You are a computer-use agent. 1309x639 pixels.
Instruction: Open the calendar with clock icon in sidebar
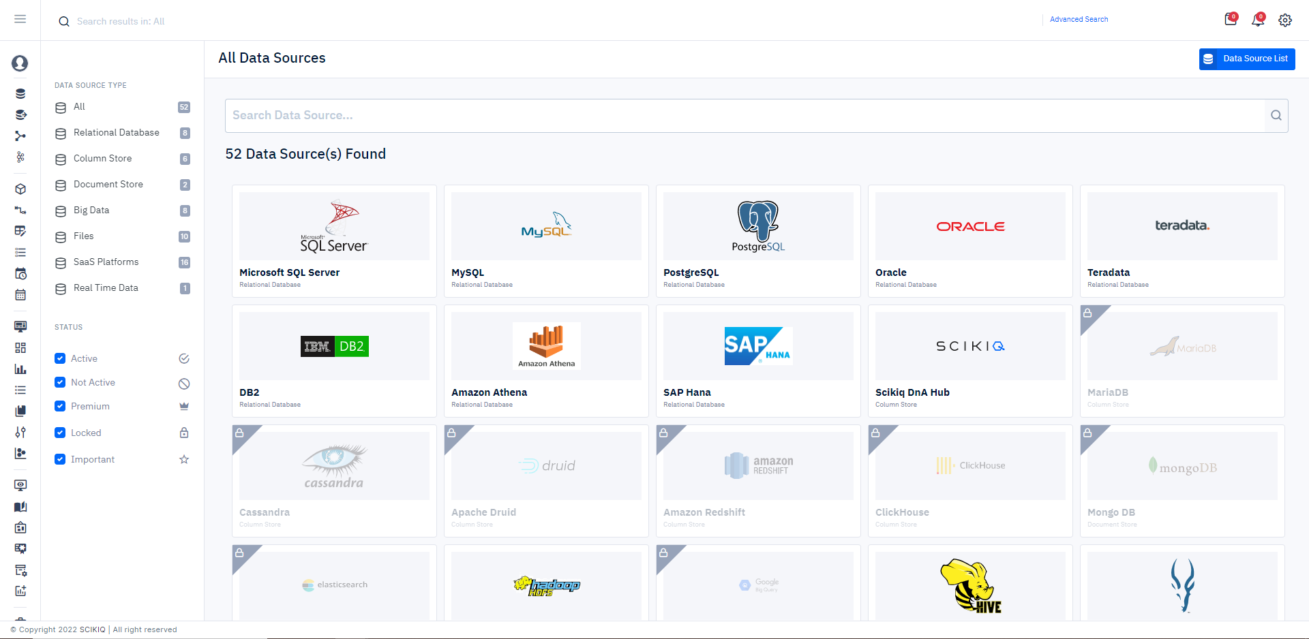pyautogui.click(x=20, y=273)
